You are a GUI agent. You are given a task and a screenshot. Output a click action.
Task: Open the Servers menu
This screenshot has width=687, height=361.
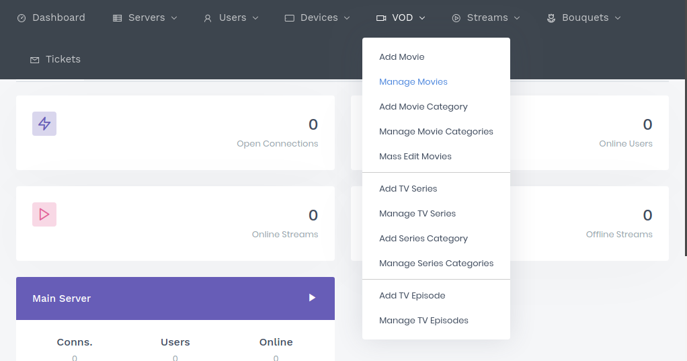click(x=145, y=18)
